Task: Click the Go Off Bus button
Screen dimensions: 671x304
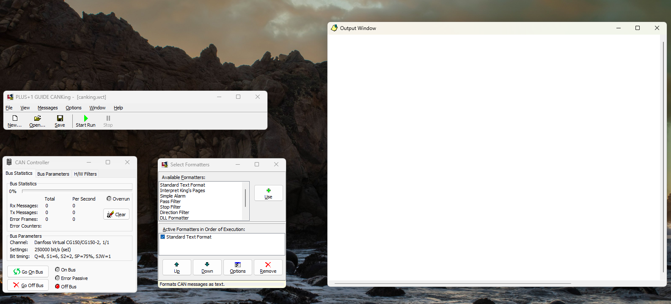Action: coord(28,285)
